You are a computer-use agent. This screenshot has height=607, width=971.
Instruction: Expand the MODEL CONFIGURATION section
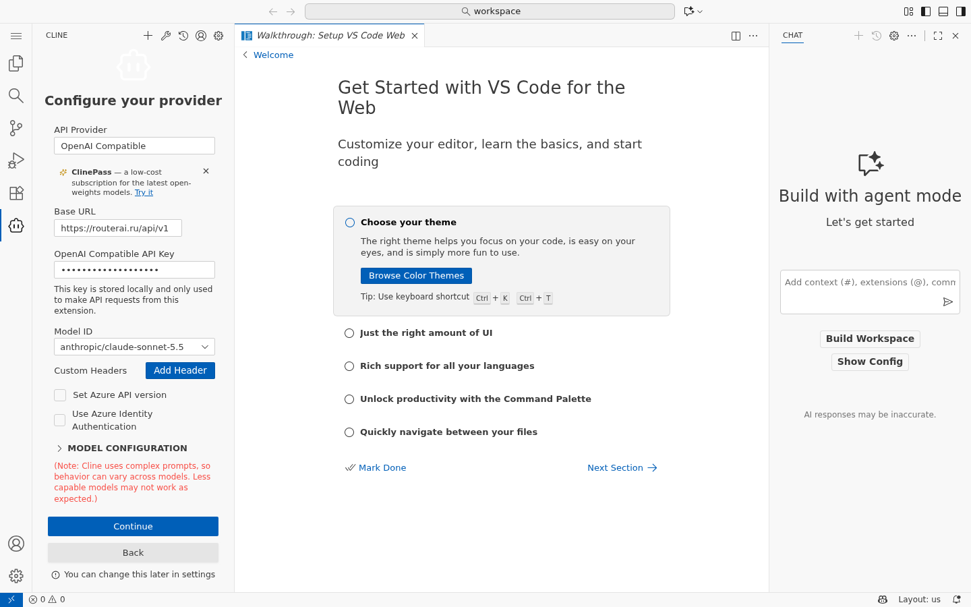pyautogui.click(x=121, y=449)
